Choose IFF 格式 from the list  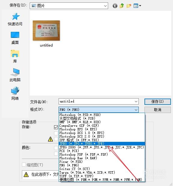[x=102, y=140]
